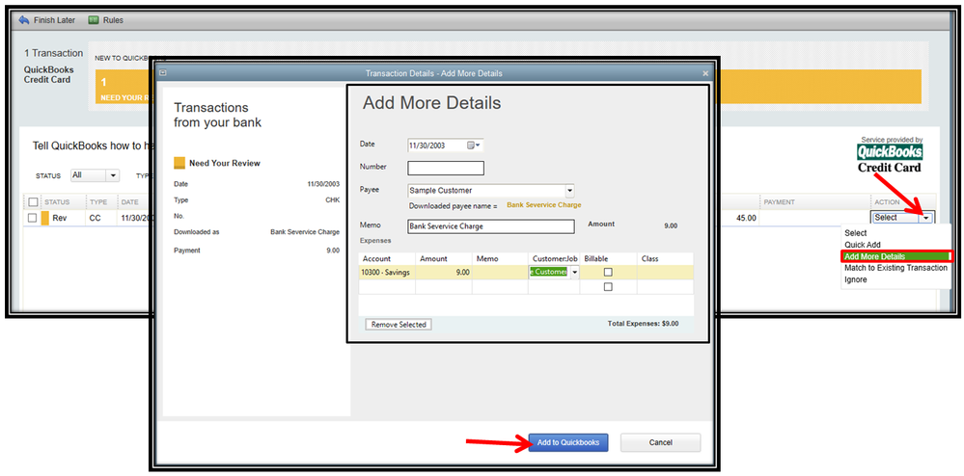Click the empty Number input field

(446, 168)
